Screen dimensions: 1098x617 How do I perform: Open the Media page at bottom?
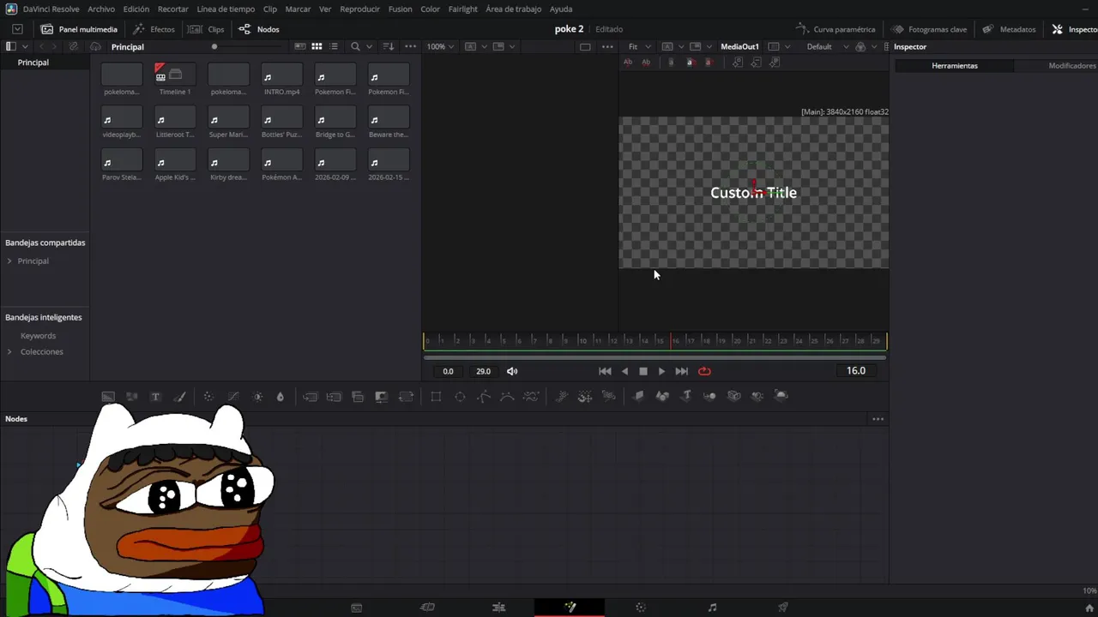pyautogui.click(x=356, y=608)
